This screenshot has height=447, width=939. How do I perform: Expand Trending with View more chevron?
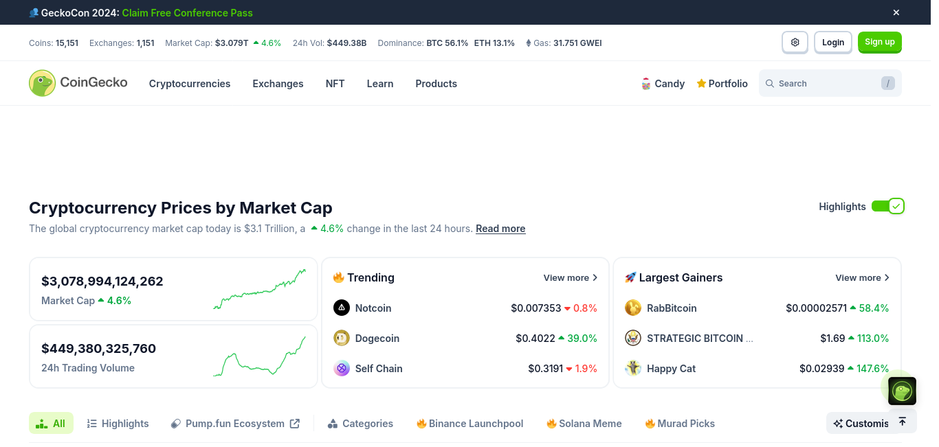pos(571,277)
